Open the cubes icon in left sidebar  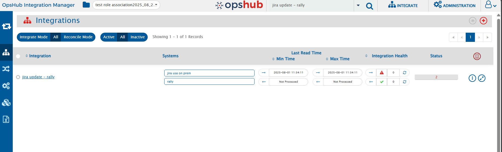6,103
